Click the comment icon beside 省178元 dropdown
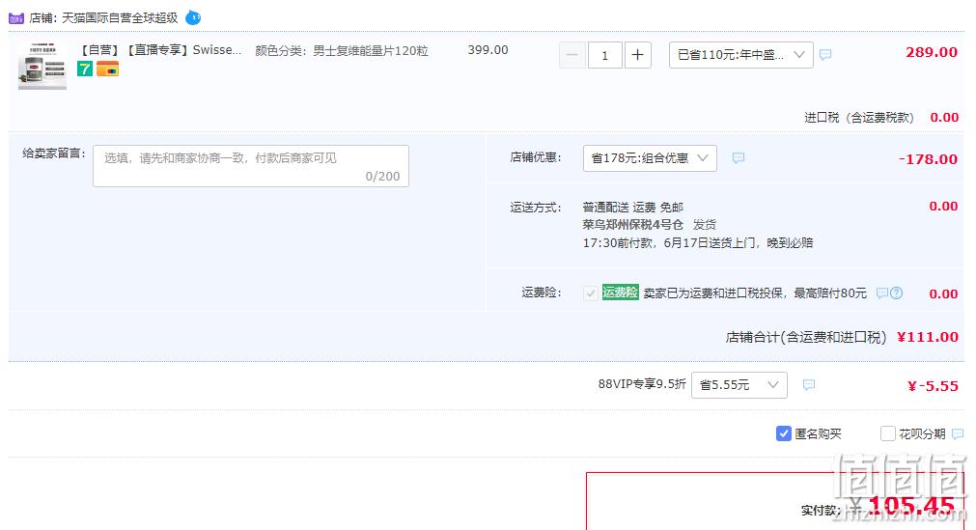The image size is (976, 530). (739, 158)
